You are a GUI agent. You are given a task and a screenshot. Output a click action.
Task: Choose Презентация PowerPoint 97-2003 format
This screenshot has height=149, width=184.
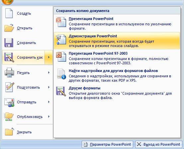[x=117, y=58]
